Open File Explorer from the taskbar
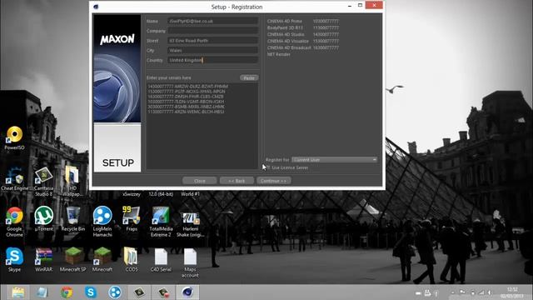 [18, 292]
